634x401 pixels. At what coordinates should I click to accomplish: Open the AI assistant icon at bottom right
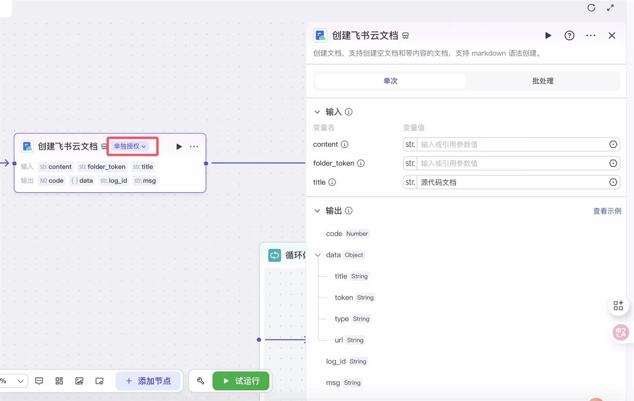tap(620, 333)
